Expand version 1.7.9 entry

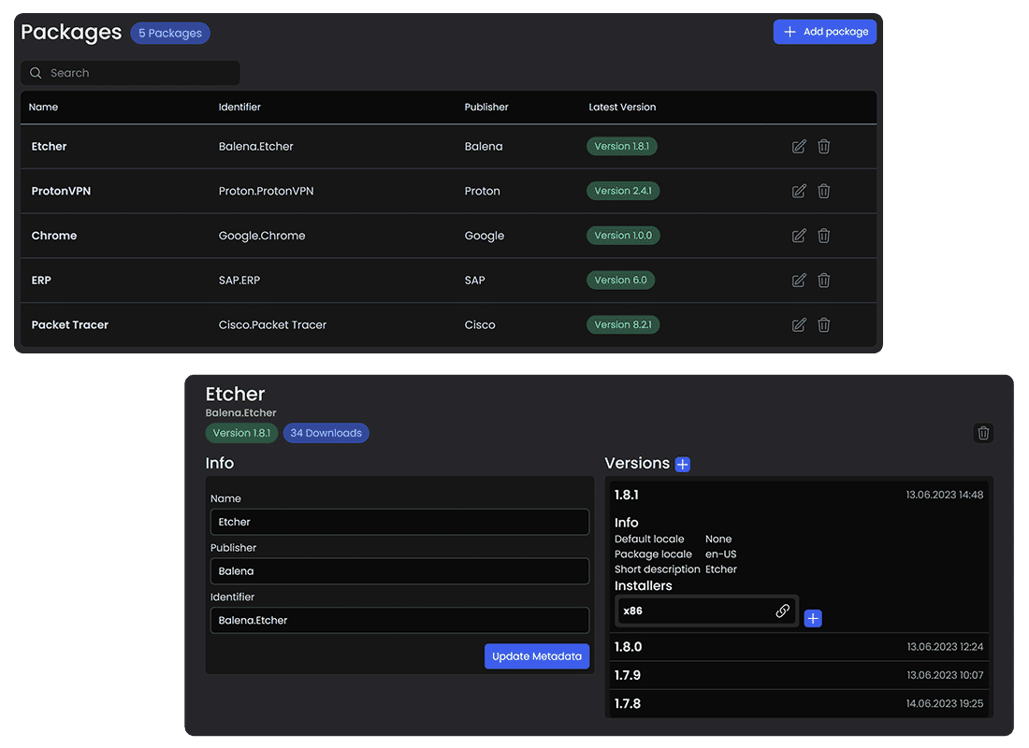coord(798,675)
